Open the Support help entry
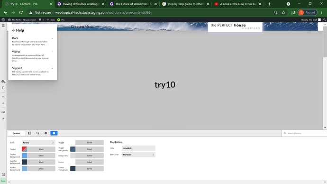 tap(33, 71)
